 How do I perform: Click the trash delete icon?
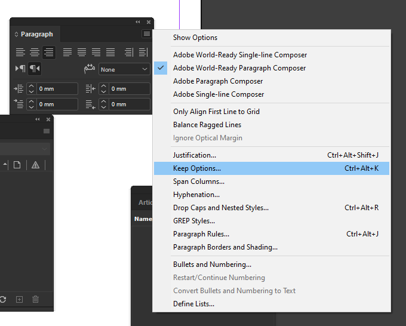click(x=35, y=300)
